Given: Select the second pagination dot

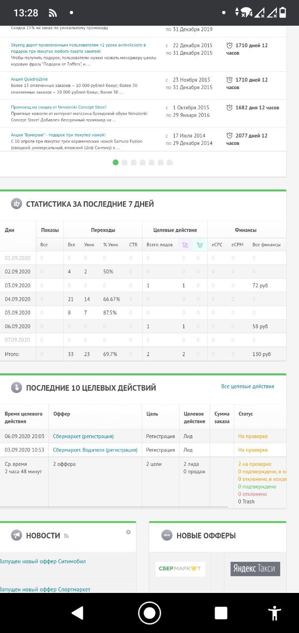Looking at the screenshot, I should 124,162.
